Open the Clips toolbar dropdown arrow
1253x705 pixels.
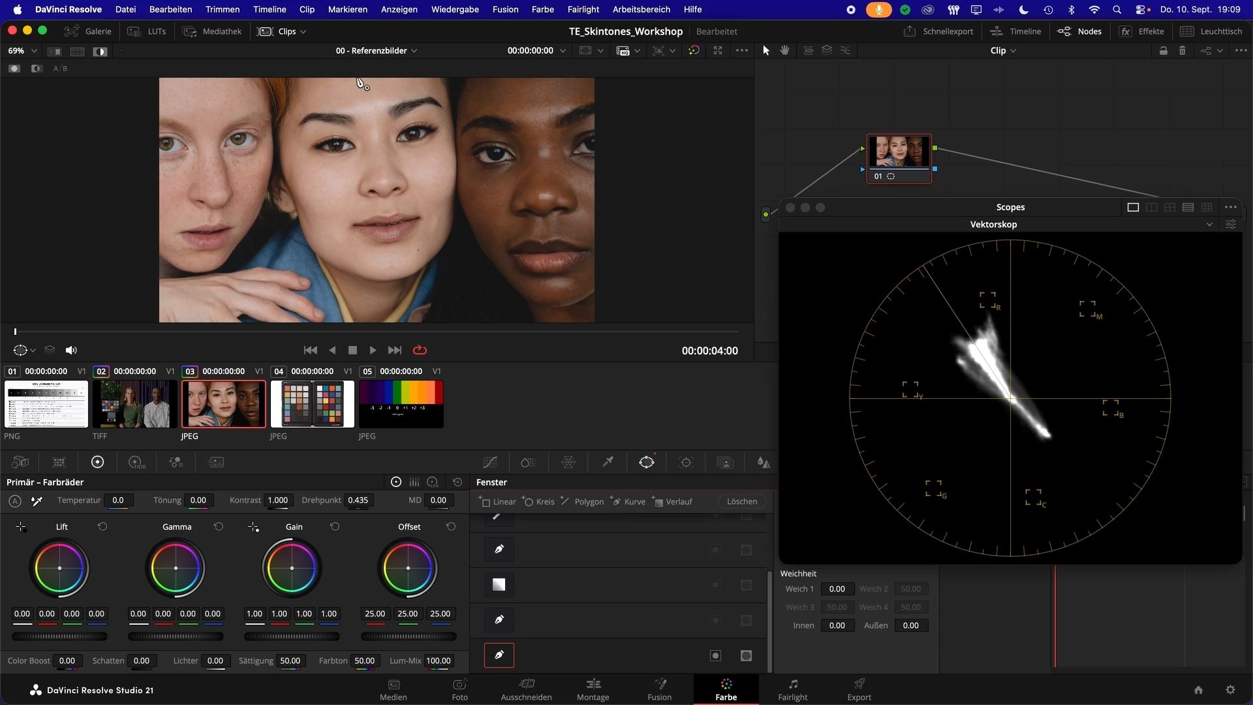pyautogui.click(x=303, y=31)
